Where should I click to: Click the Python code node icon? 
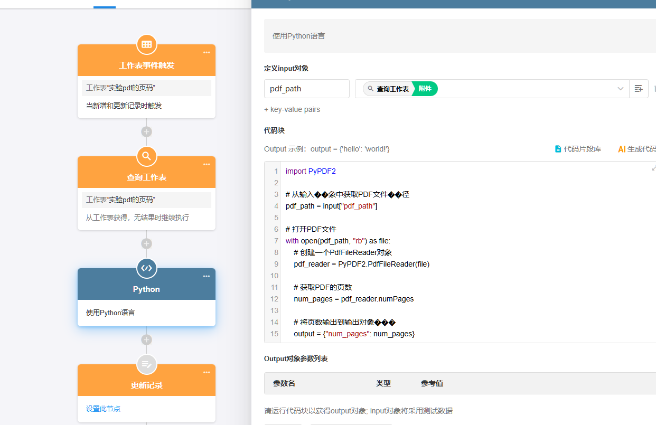[x=147, y=268]
